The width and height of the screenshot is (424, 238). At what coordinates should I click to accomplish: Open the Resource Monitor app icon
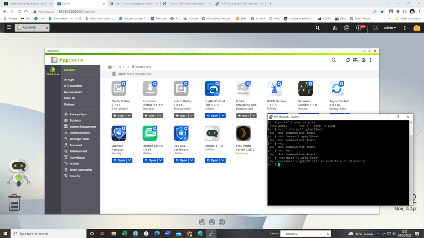(306, 88)
